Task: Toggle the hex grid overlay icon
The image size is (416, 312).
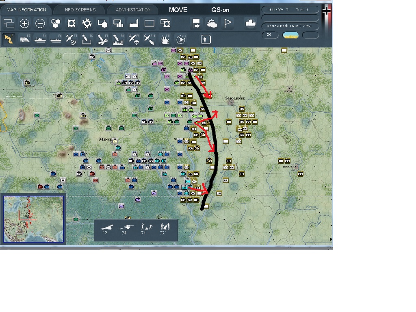Action: click(x=56, y=23)
